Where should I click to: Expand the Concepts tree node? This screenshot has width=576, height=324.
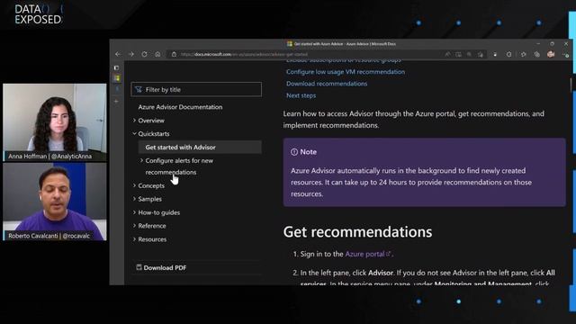pos(134,185)
